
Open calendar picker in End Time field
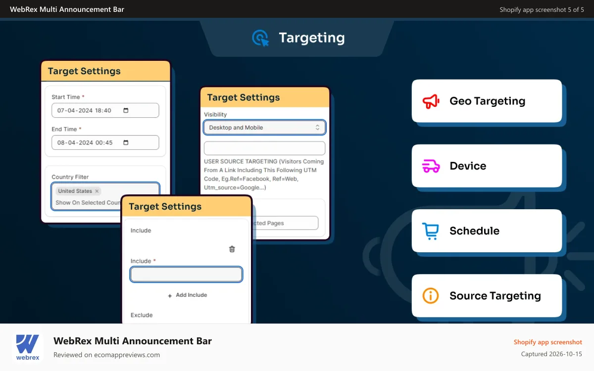coord(126,142)
